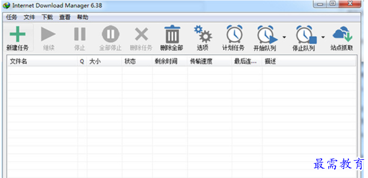Click the 停止 pause icon
This screenshot has width=368, height=178.
point(80,34)
